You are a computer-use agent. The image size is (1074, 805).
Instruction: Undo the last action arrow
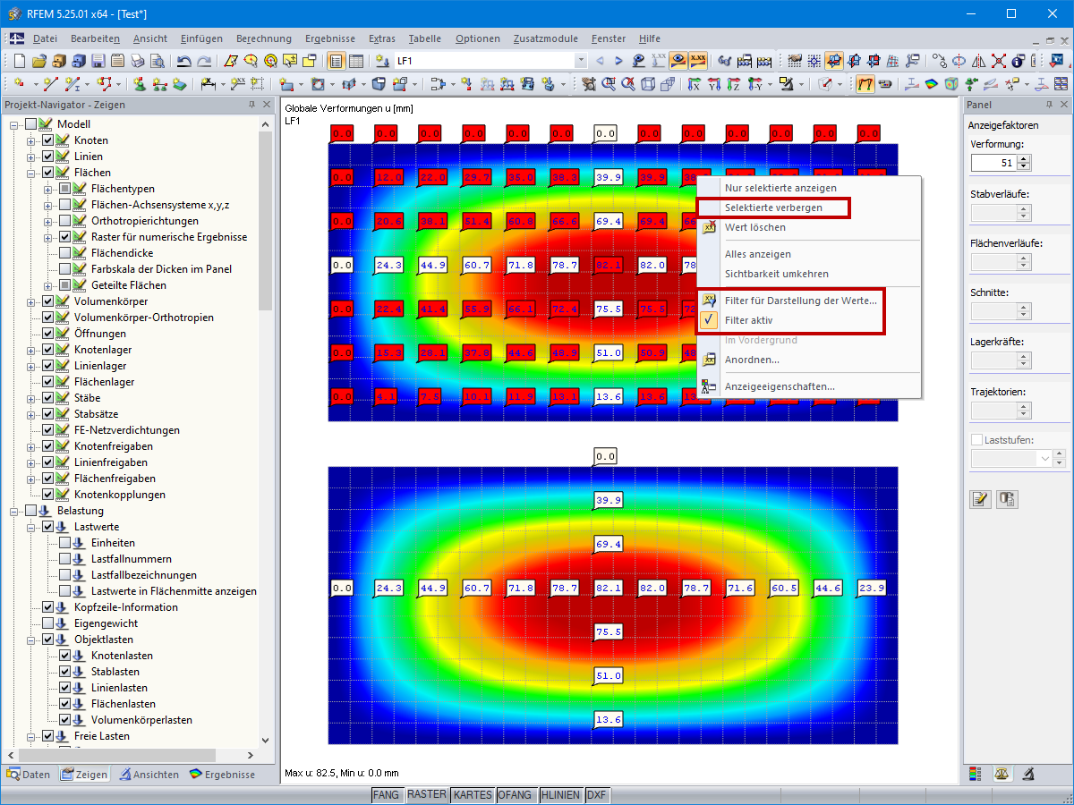point(183,61)
